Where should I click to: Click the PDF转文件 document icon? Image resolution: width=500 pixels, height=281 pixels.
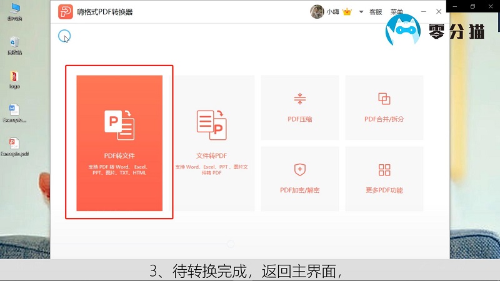tap(119, 125)
